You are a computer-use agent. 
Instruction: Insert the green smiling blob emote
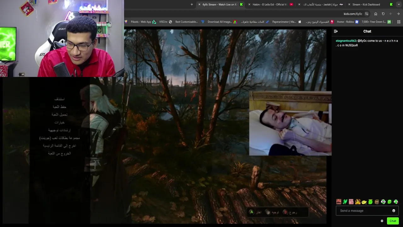click(389, 202)
